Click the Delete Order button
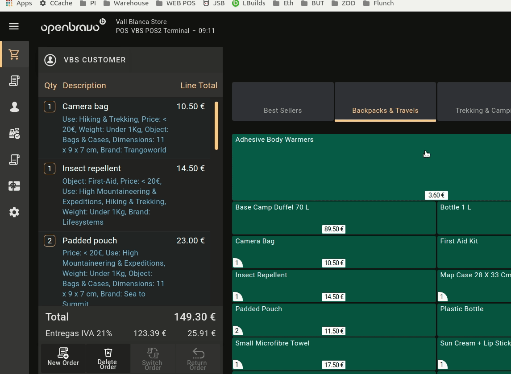Viewport: 511px width, 374px height. (x=108, y=358)
